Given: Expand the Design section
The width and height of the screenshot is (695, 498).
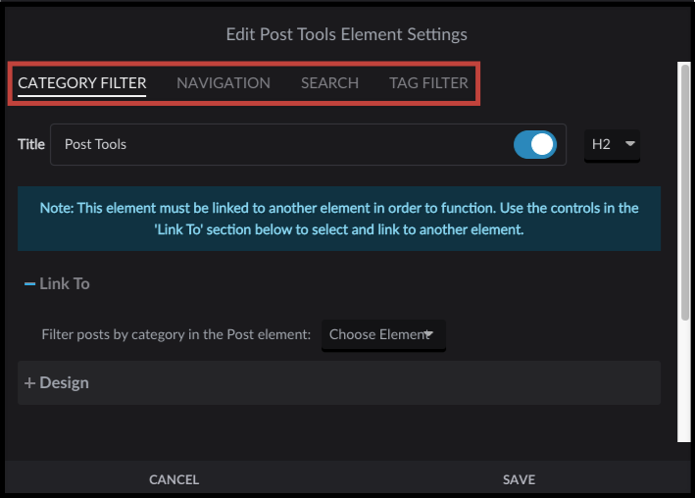Looking at the screenshot, I should point(339,382).
